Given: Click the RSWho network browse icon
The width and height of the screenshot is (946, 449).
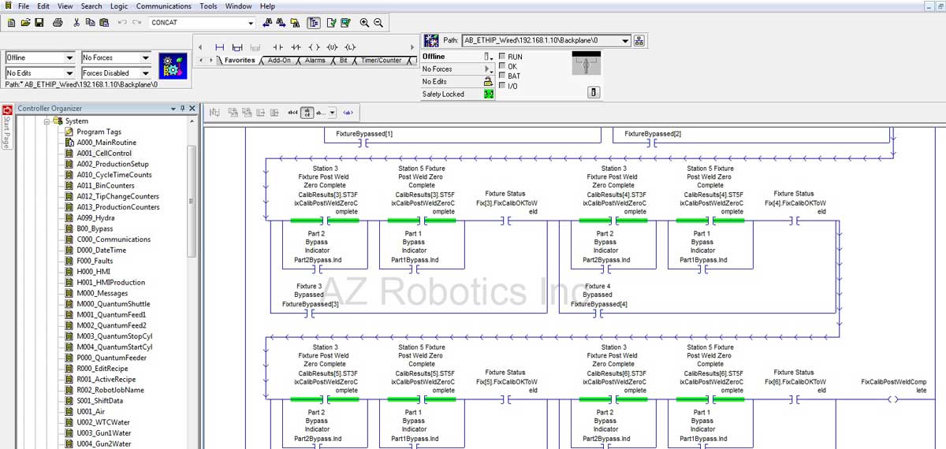Looking at the screenshot, I should [x=639, y=40].
